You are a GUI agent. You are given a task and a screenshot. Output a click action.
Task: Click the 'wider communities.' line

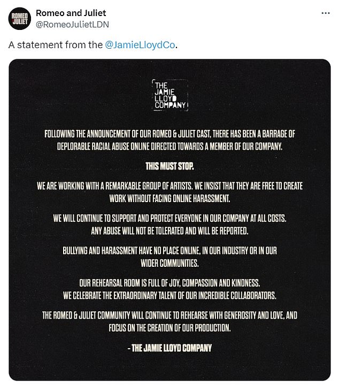[x=169, y=263]
